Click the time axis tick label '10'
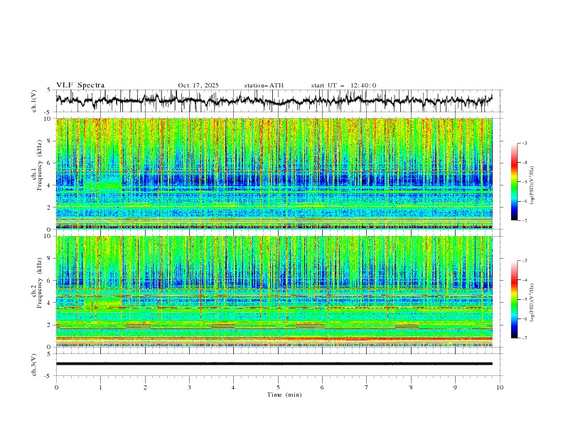 click(x=500, y=387)
